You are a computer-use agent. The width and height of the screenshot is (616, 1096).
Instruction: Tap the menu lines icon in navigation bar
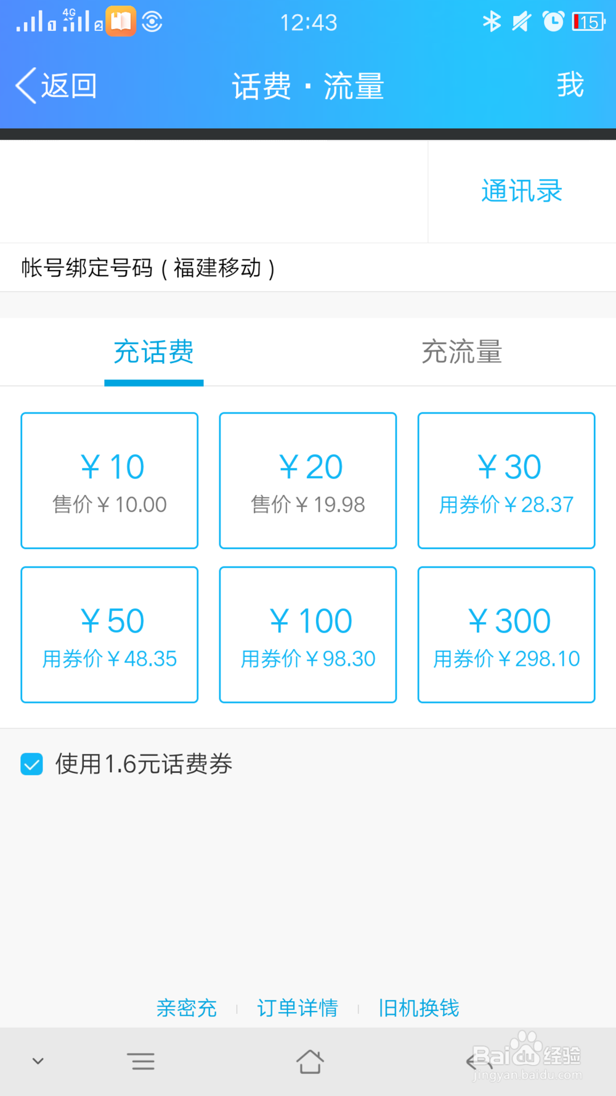pos(142,1061)
